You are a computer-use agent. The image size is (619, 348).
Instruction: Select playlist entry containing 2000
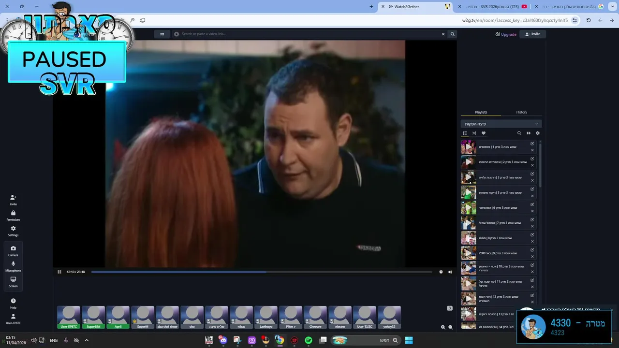point(498,253)
